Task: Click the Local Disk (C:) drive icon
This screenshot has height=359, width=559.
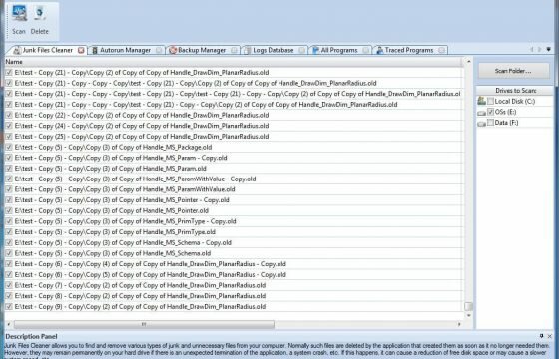Action: pos(481,101)
